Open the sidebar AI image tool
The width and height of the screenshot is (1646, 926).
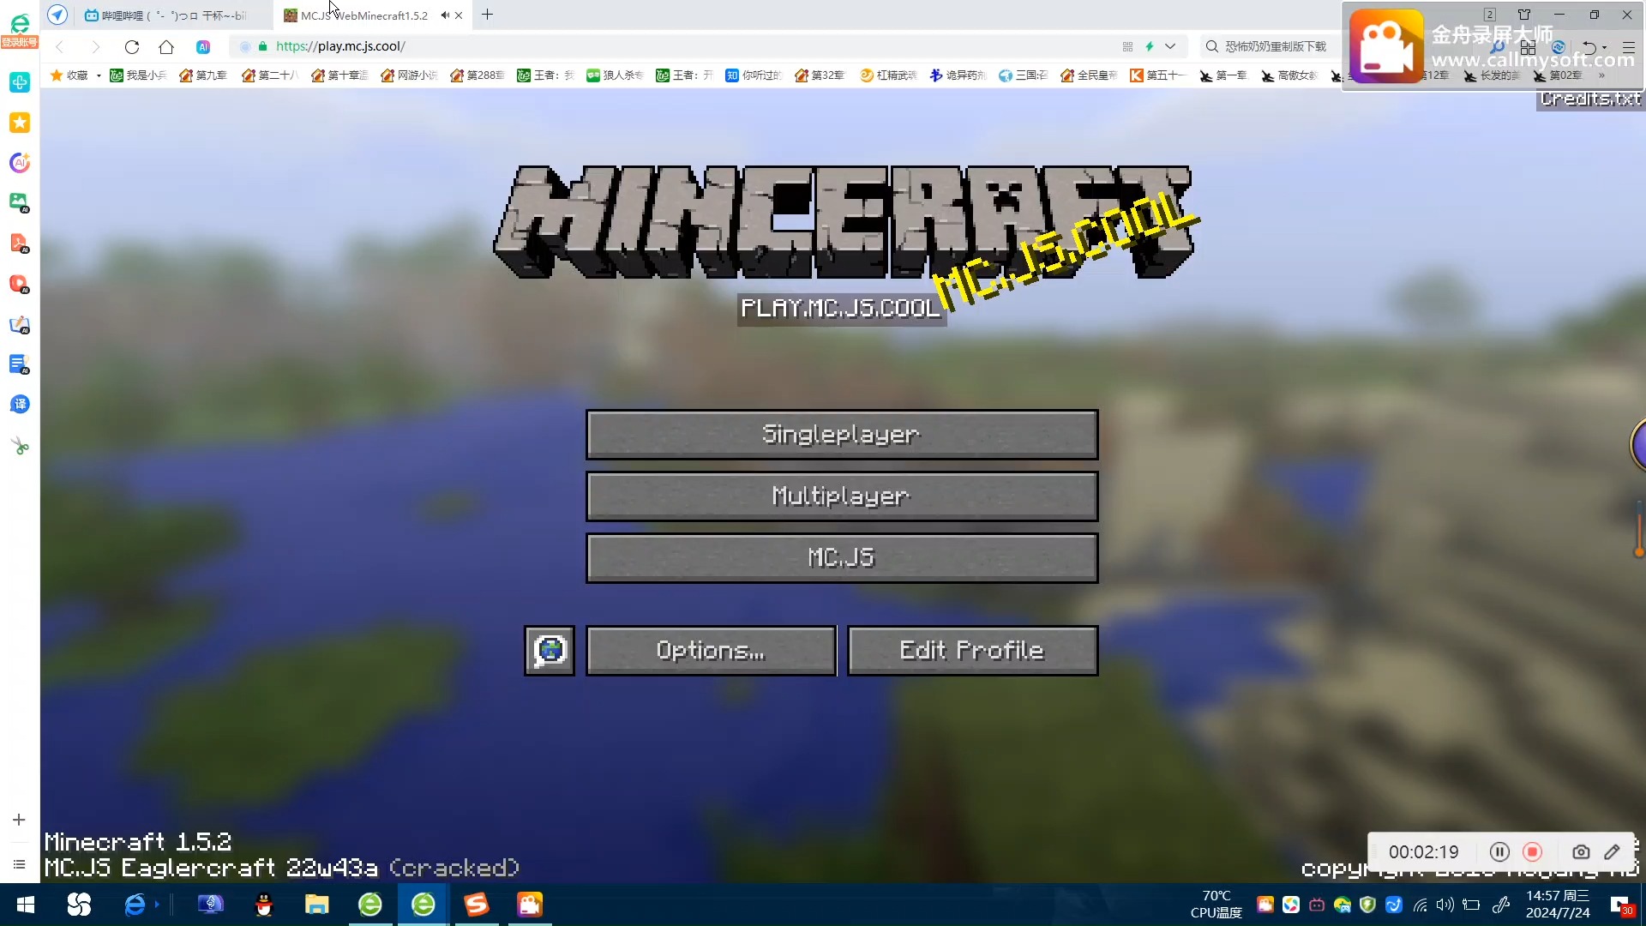tap(20, 203)
